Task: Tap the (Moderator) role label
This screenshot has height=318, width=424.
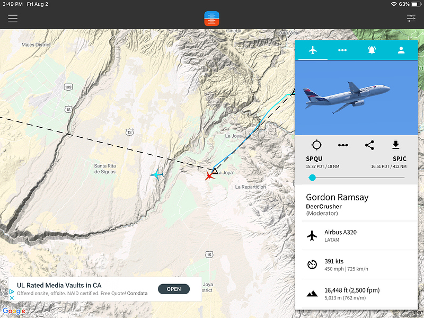Action: pyautogui.click(x=322, y=214)
